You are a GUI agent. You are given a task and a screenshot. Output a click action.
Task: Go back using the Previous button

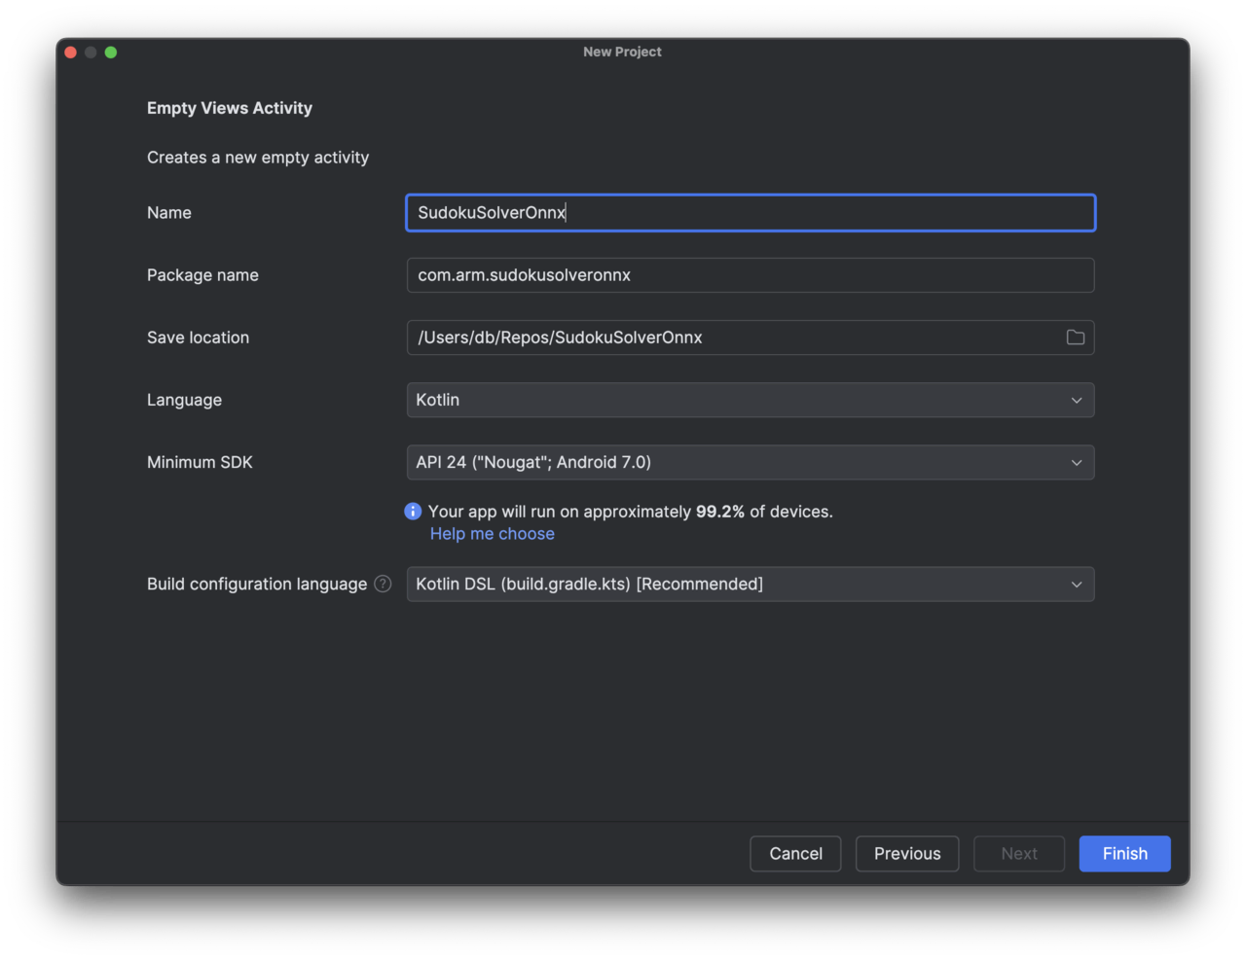(907, 853)
